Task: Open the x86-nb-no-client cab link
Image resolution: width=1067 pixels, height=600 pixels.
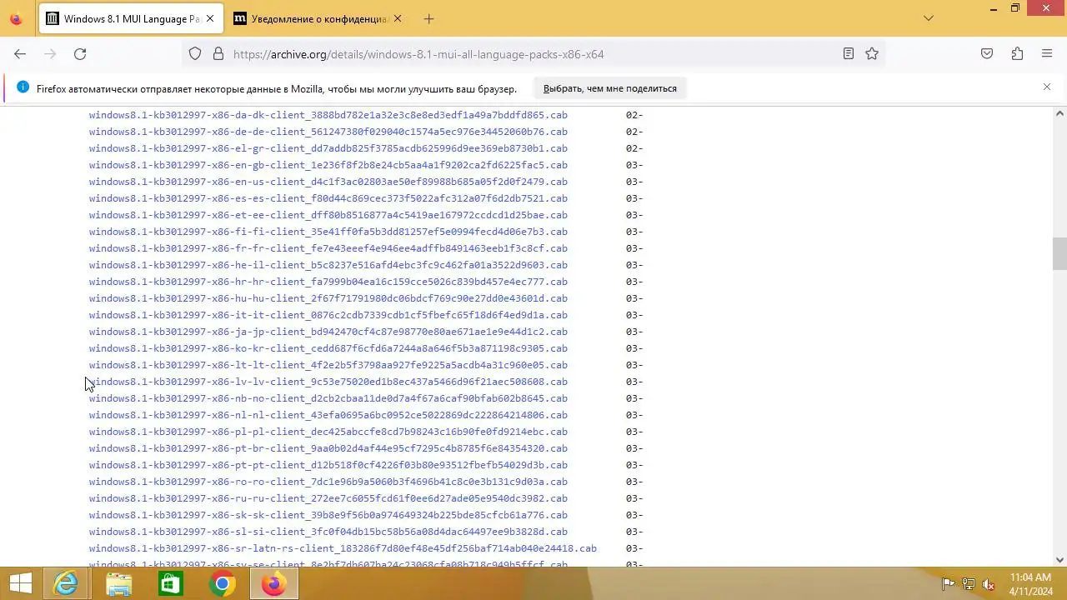Action: click(328, 398)
